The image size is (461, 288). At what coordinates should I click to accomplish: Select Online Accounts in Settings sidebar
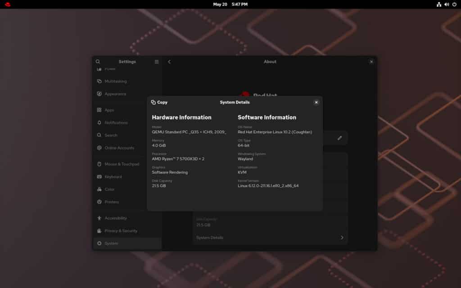tap(127, 148)
